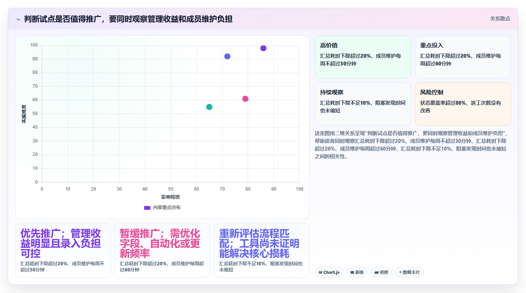Click the lightning icon beside the title
This screenshot has width=526, height=293.
coord(18,19)
